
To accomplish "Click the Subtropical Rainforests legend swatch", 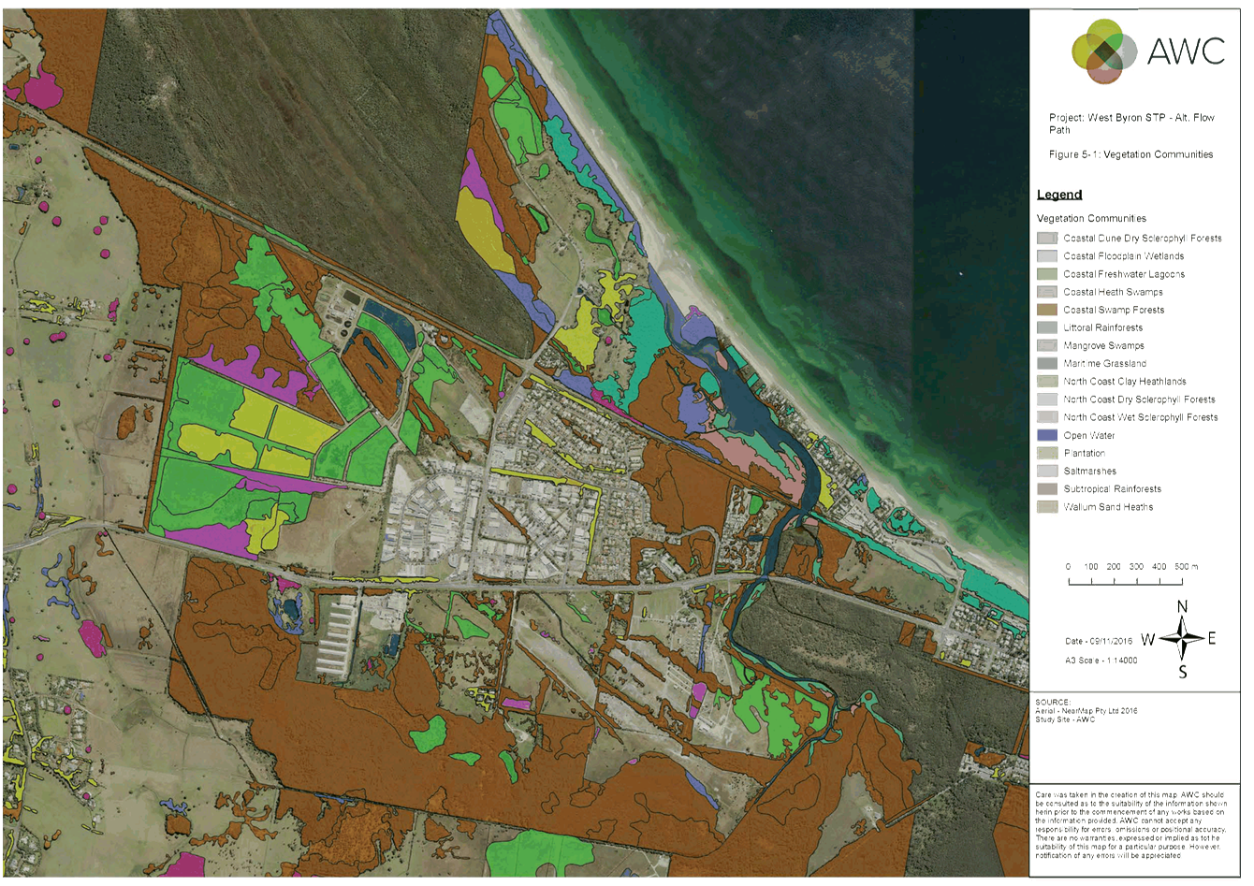I will click(x=1047, y=488).
